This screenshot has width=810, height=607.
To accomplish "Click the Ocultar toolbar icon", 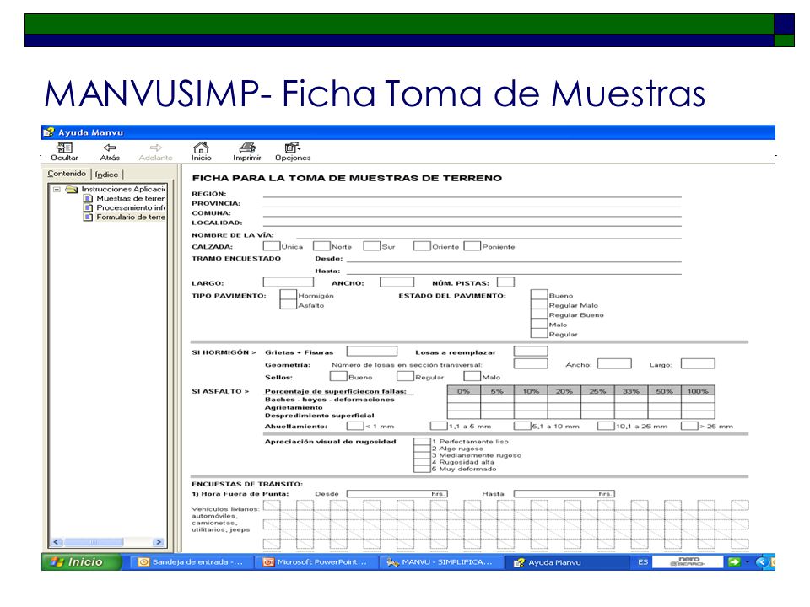I will (x=64, y=148).
